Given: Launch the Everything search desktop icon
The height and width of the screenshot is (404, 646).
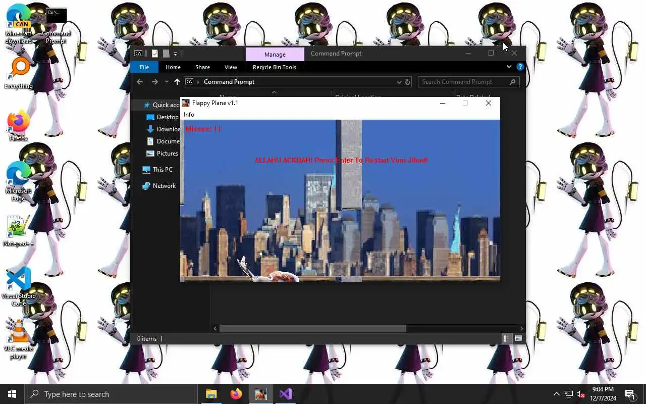Looking at the screenshot, I should 19,73.
